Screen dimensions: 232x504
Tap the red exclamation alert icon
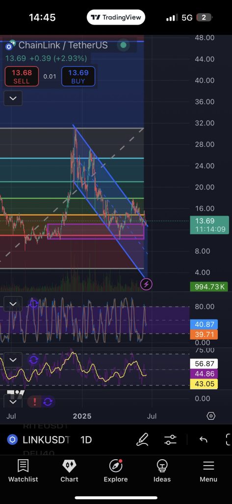tap(35, 402)
